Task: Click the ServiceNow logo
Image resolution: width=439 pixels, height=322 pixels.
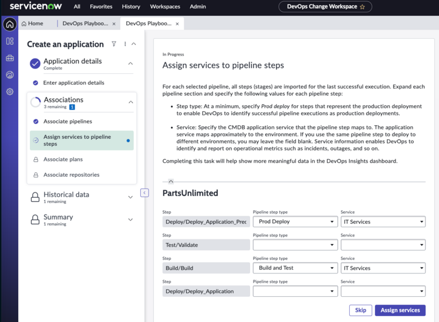Action: [36, 6]
